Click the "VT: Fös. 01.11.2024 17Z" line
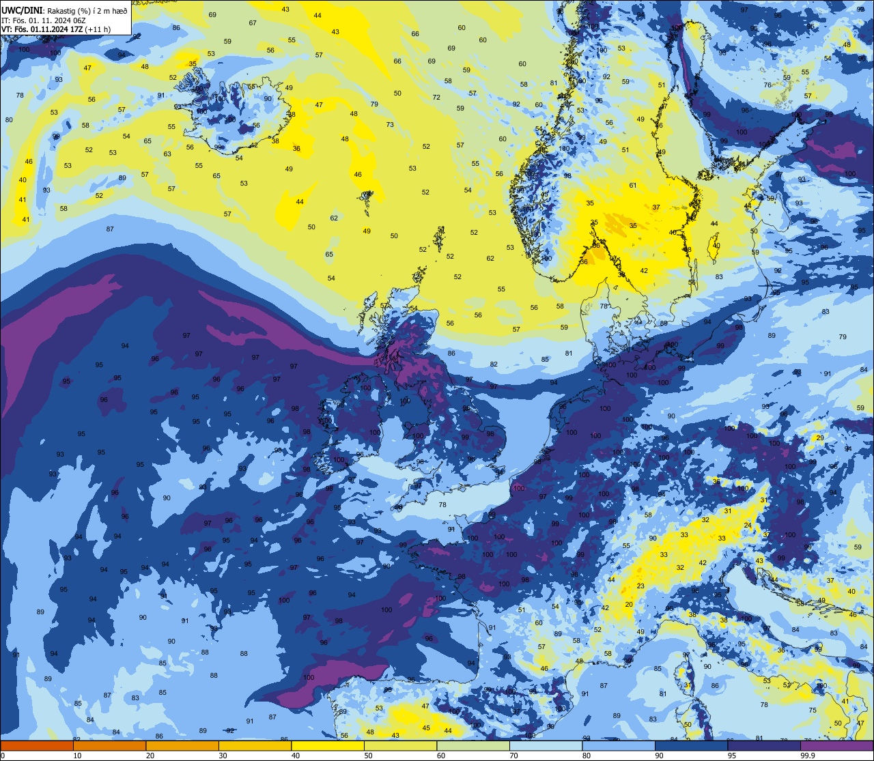The width and height of the screenshot is (874, 761). tap(43, 29)
